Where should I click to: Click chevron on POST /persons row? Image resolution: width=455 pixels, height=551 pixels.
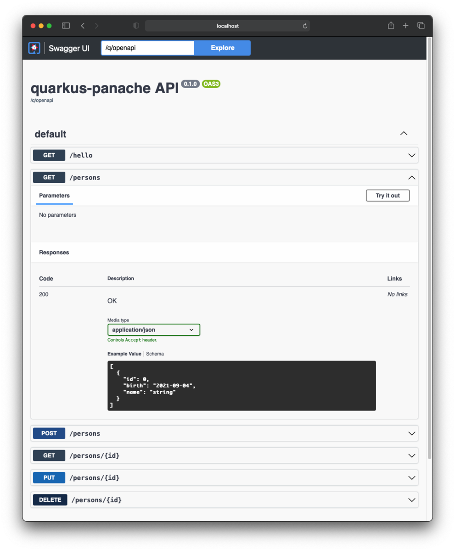[x=412, y=433]
